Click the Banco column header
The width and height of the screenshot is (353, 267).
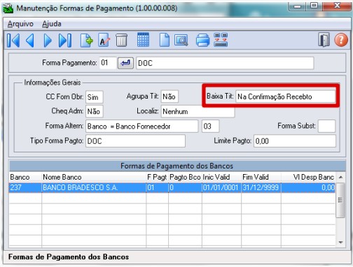(25, 177)
